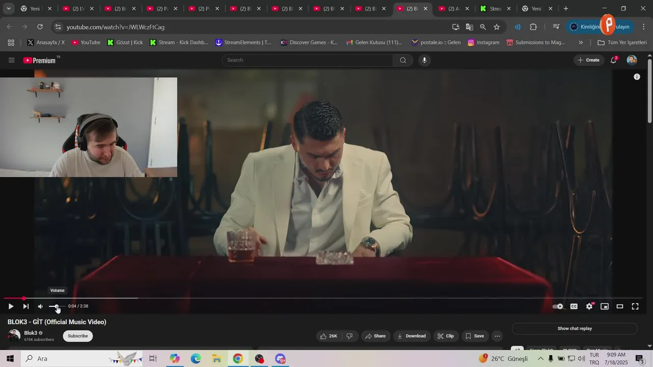Open player settings gear
The width and height of the screenshot is (653, 367).
pyautogui.click(x=589, y=306)
